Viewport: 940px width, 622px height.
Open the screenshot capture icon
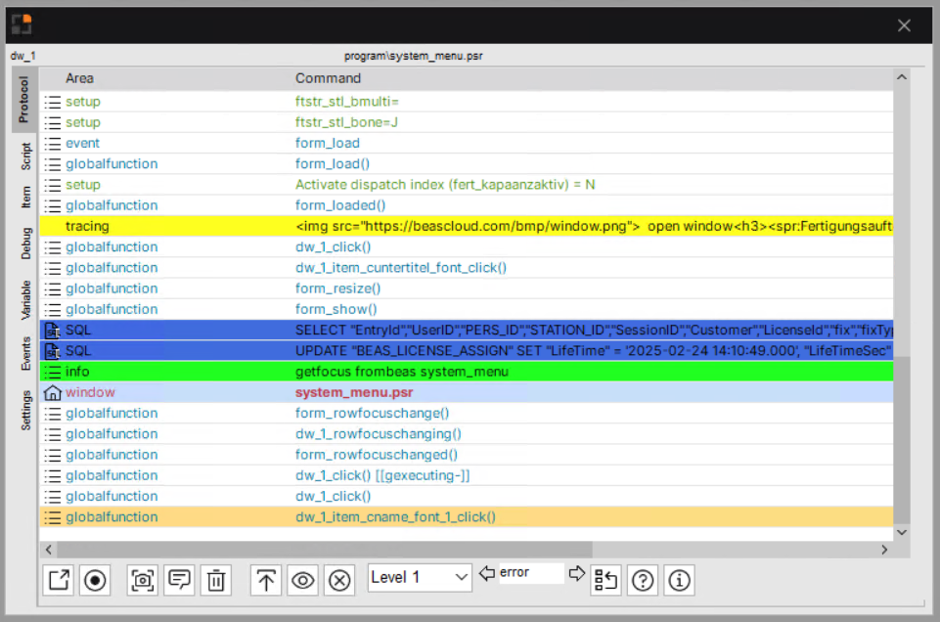(x=142, y=580)
